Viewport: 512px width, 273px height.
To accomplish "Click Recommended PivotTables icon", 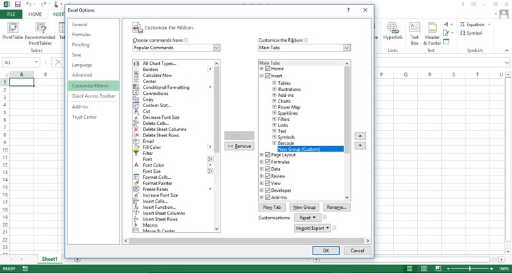I will coord(40,27).
